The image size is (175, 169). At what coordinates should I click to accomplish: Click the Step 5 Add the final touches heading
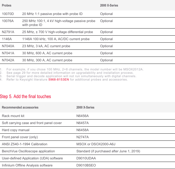click(x=25, y=97)
